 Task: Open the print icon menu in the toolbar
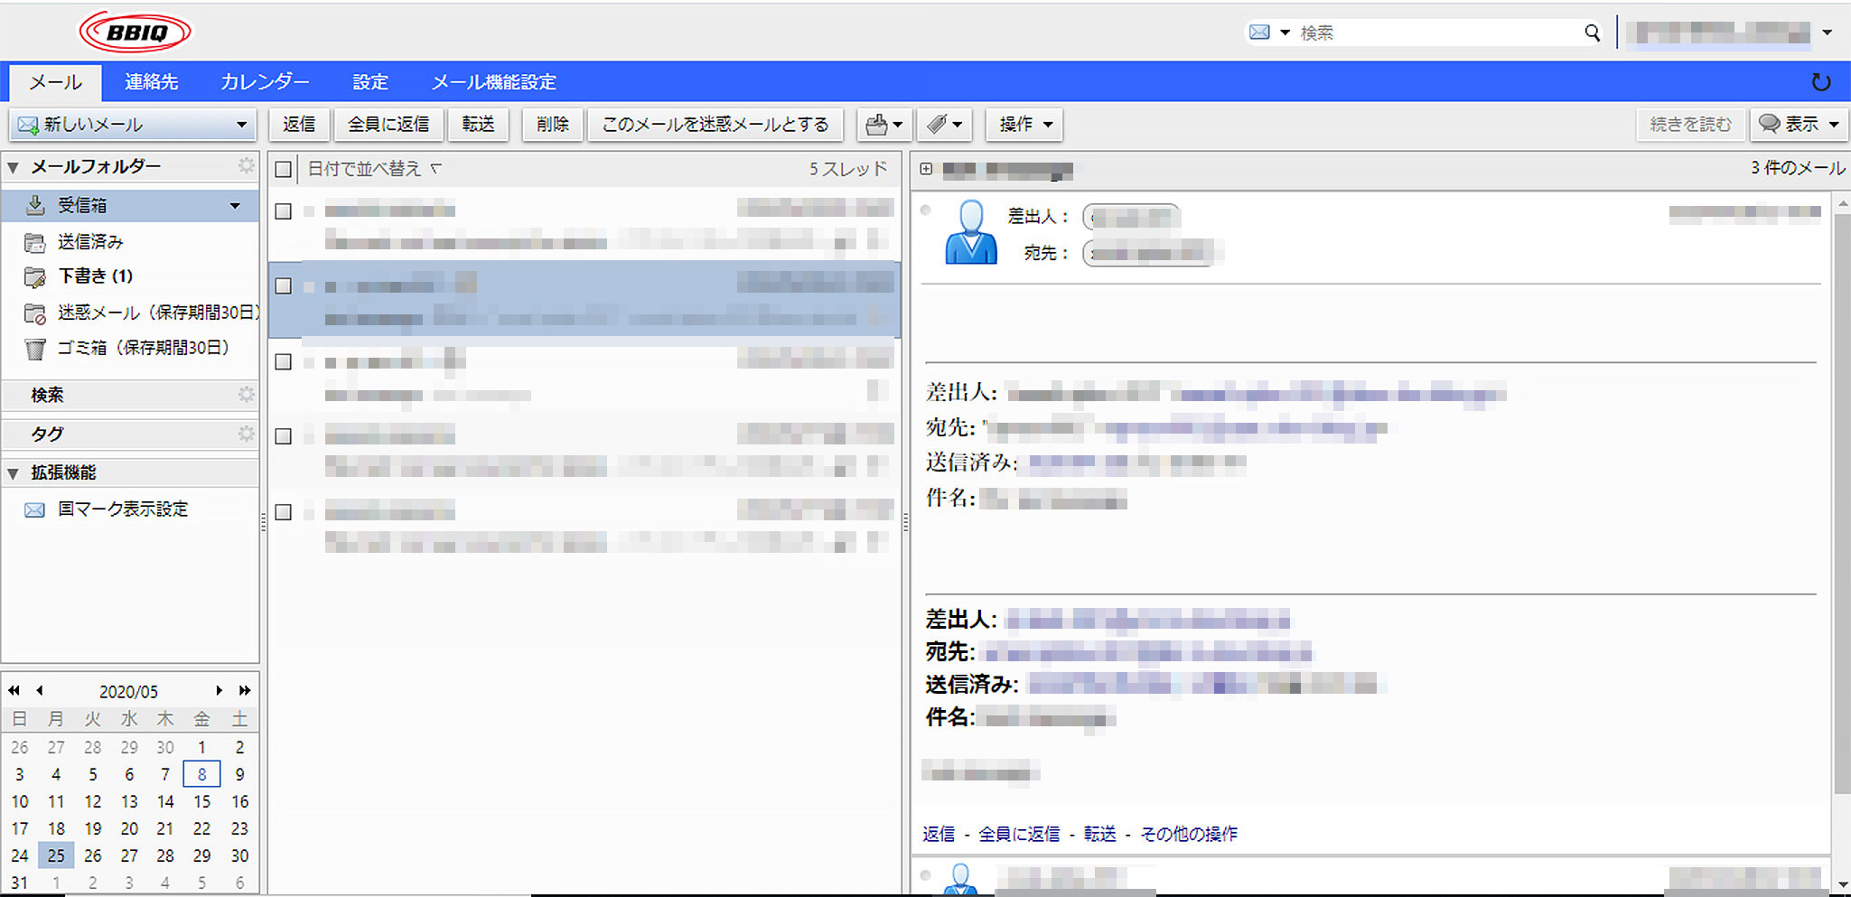click(x=883, y=125)
